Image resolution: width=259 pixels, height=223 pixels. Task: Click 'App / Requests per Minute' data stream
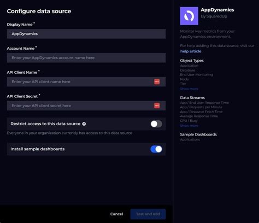[201, 107]
